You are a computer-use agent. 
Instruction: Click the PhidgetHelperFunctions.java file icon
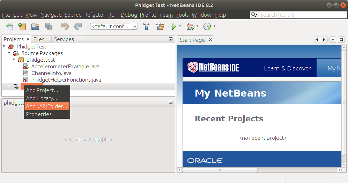tap(26, 79)
